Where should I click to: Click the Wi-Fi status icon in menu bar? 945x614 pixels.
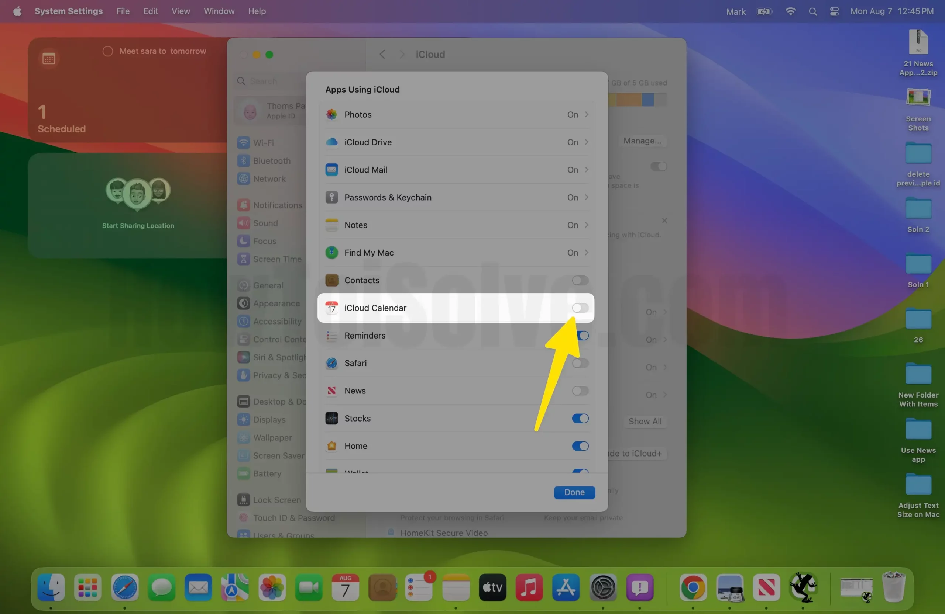click(x=791, y=11)
